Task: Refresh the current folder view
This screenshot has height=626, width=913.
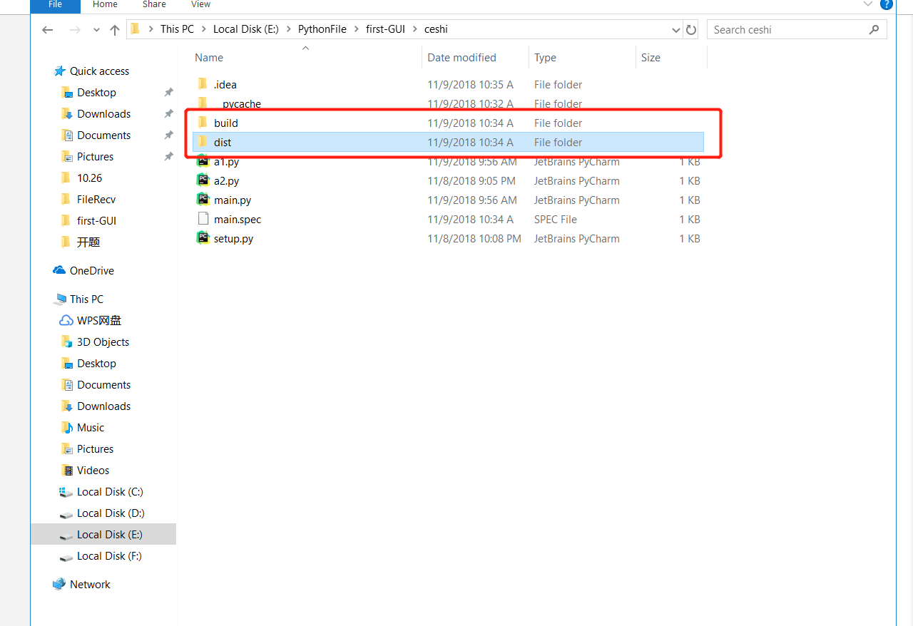Action: 690,29
